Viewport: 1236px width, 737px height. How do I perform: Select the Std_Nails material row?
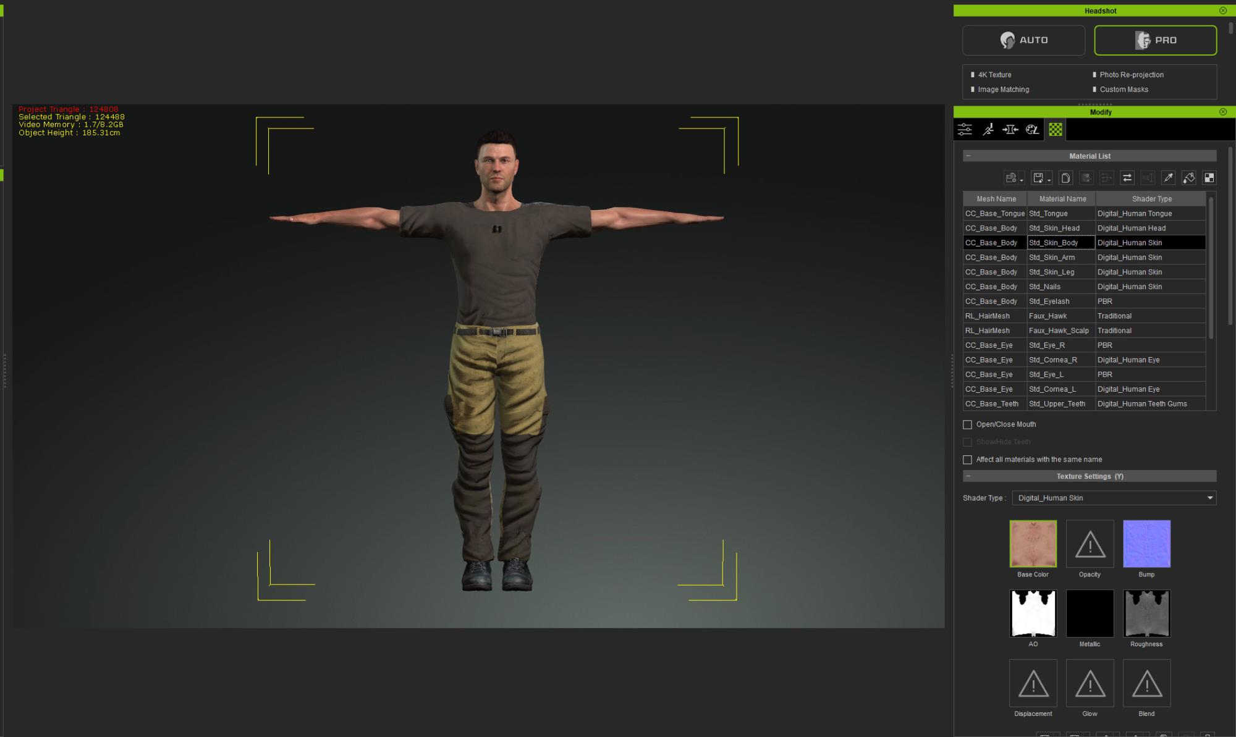coord(1084,287)
